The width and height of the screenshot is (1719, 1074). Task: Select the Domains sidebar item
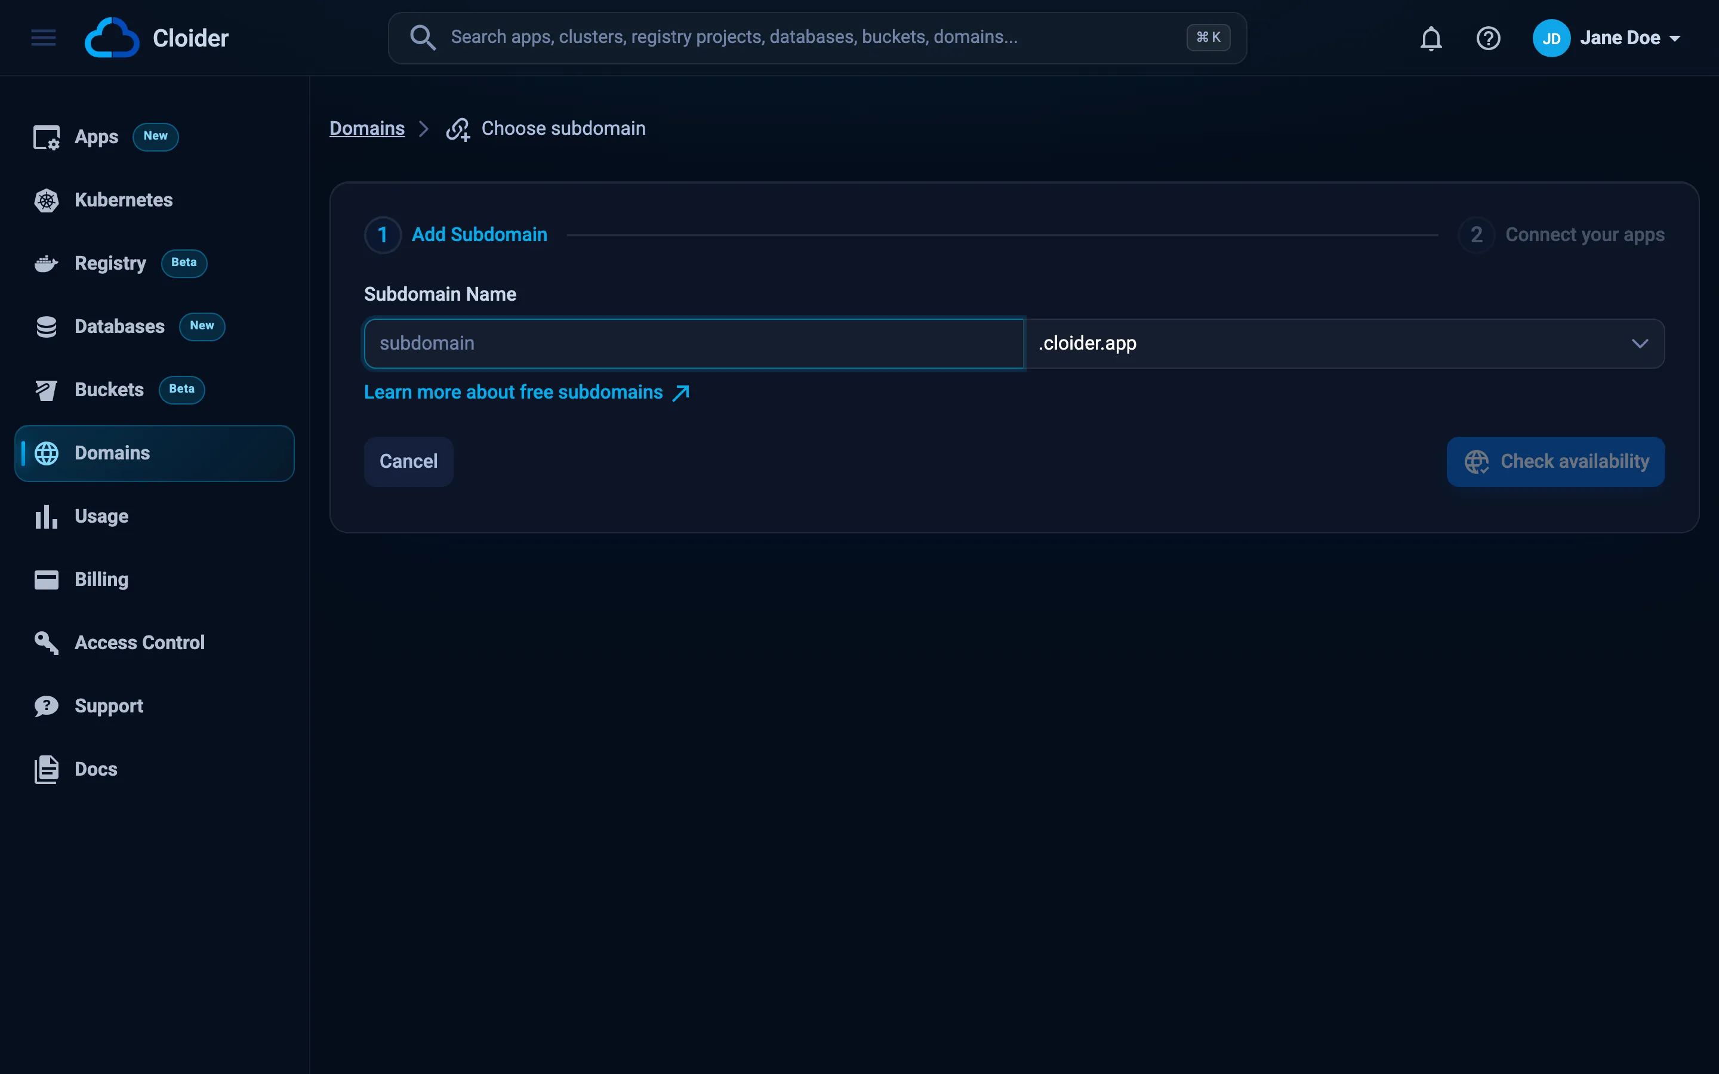coord(155,453)
